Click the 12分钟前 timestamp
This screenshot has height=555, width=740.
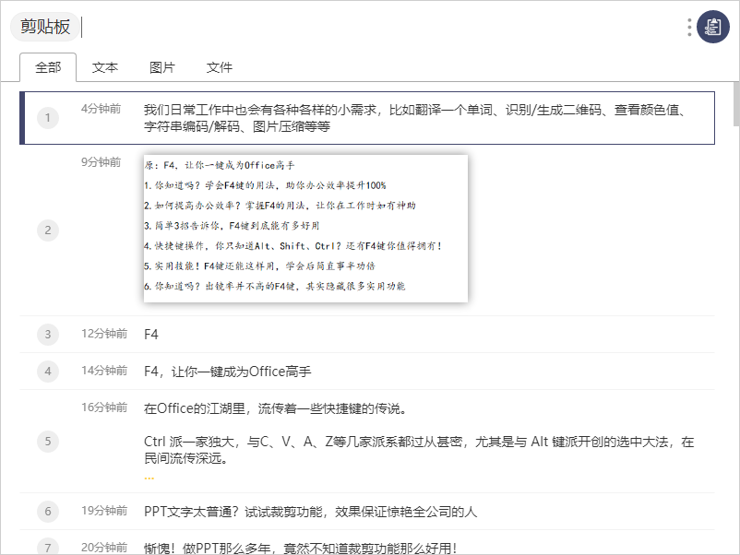[x=104, y=334]
